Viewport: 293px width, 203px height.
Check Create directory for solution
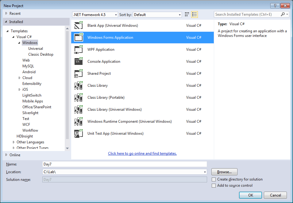[214, 179]
